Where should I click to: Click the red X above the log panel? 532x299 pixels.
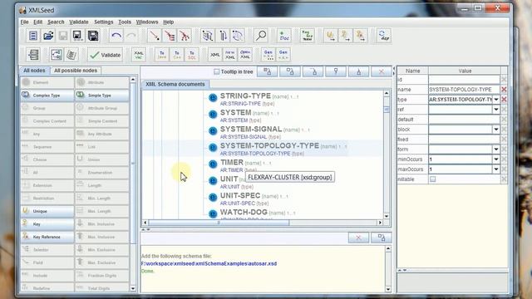[x=358, y=238]
